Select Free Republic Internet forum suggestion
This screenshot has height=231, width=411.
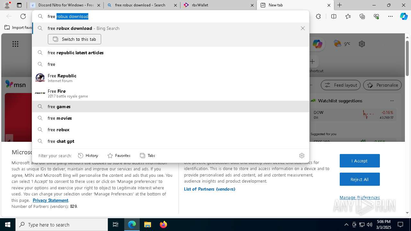(170, 78)
